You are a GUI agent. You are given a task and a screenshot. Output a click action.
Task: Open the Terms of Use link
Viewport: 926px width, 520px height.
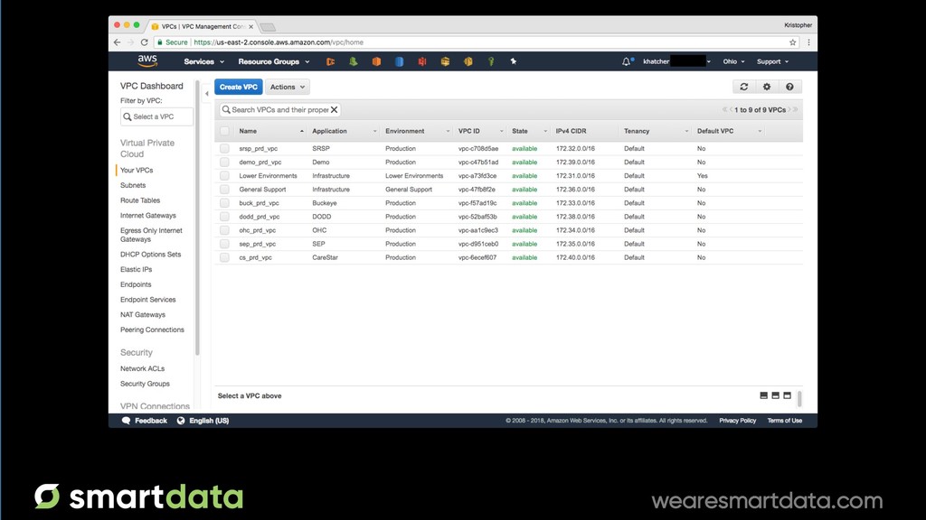[784, 421]
